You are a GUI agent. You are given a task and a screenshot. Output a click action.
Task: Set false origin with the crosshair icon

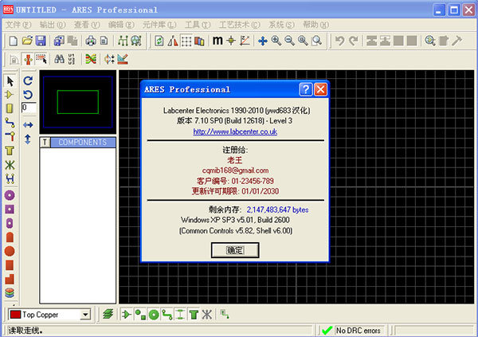point(231,41)
